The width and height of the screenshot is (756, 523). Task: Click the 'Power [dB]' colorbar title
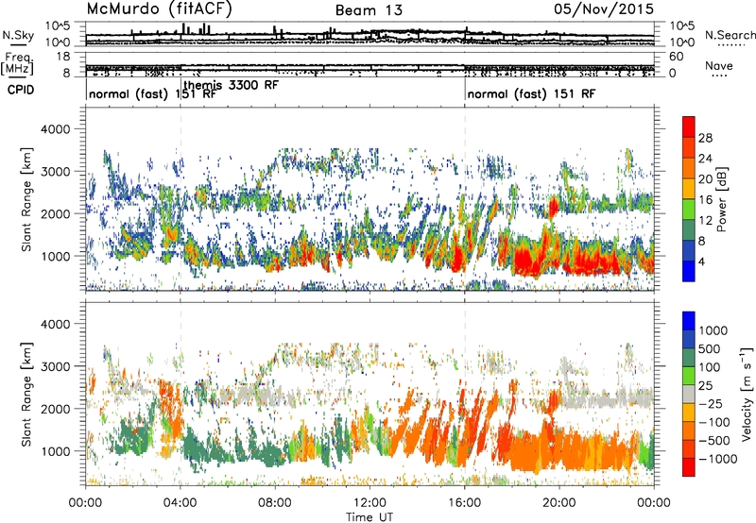722,199
